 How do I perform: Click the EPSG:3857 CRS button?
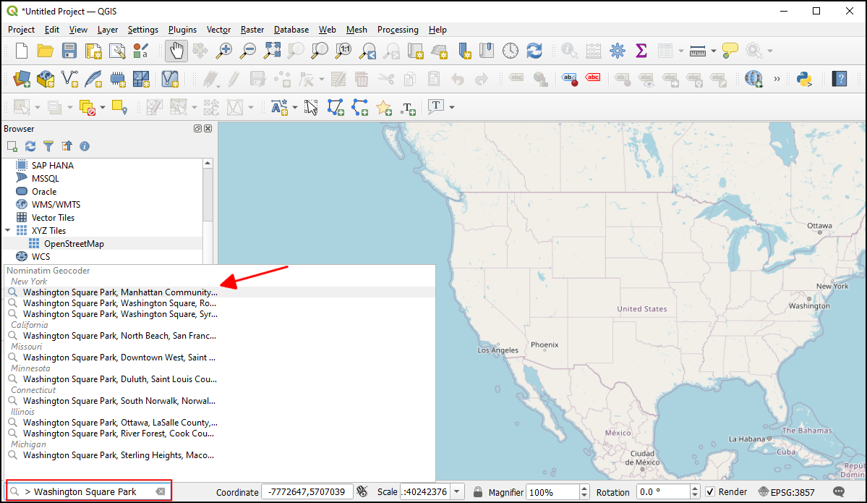[x=787, y=492]
